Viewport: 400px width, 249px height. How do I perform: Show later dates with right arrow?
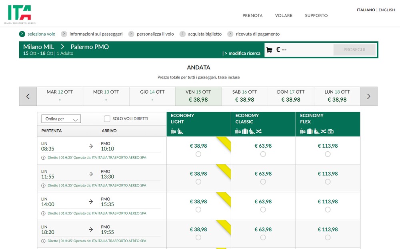(369, 96)
